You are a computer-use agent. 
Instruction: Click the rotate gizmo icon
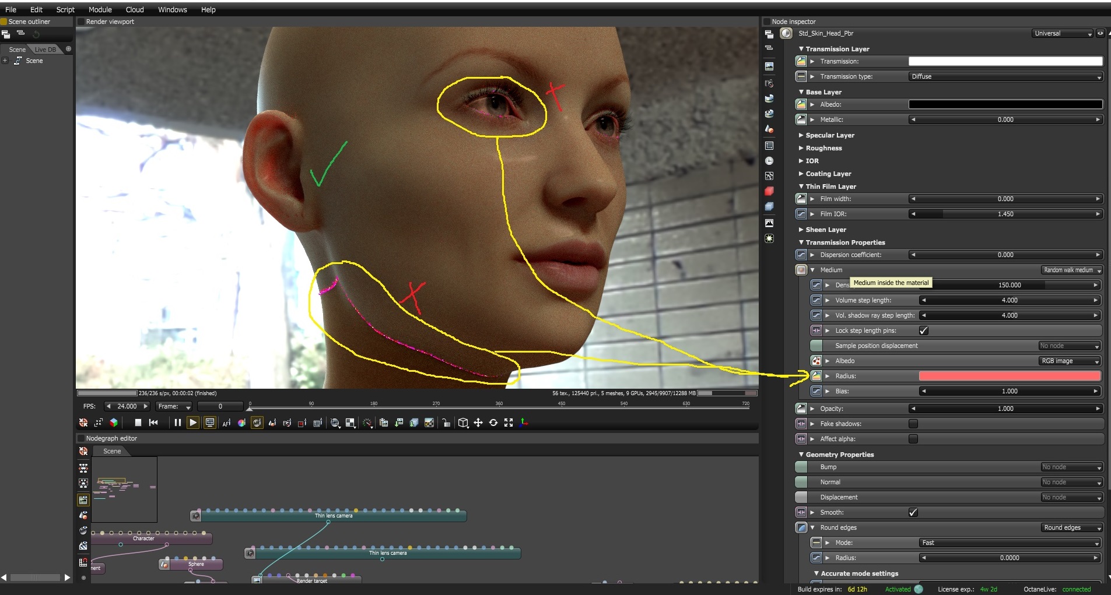point(493,423)
